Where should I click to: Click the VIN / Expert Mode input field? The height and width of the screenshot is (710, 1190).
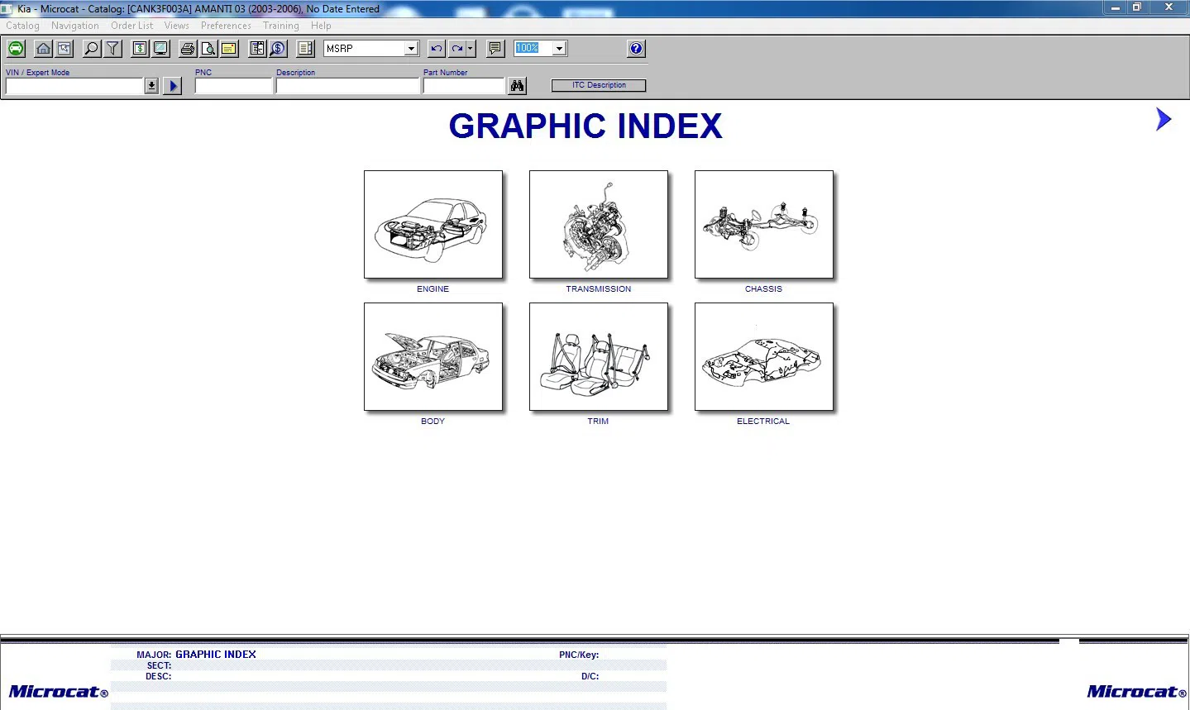[75, 86]
